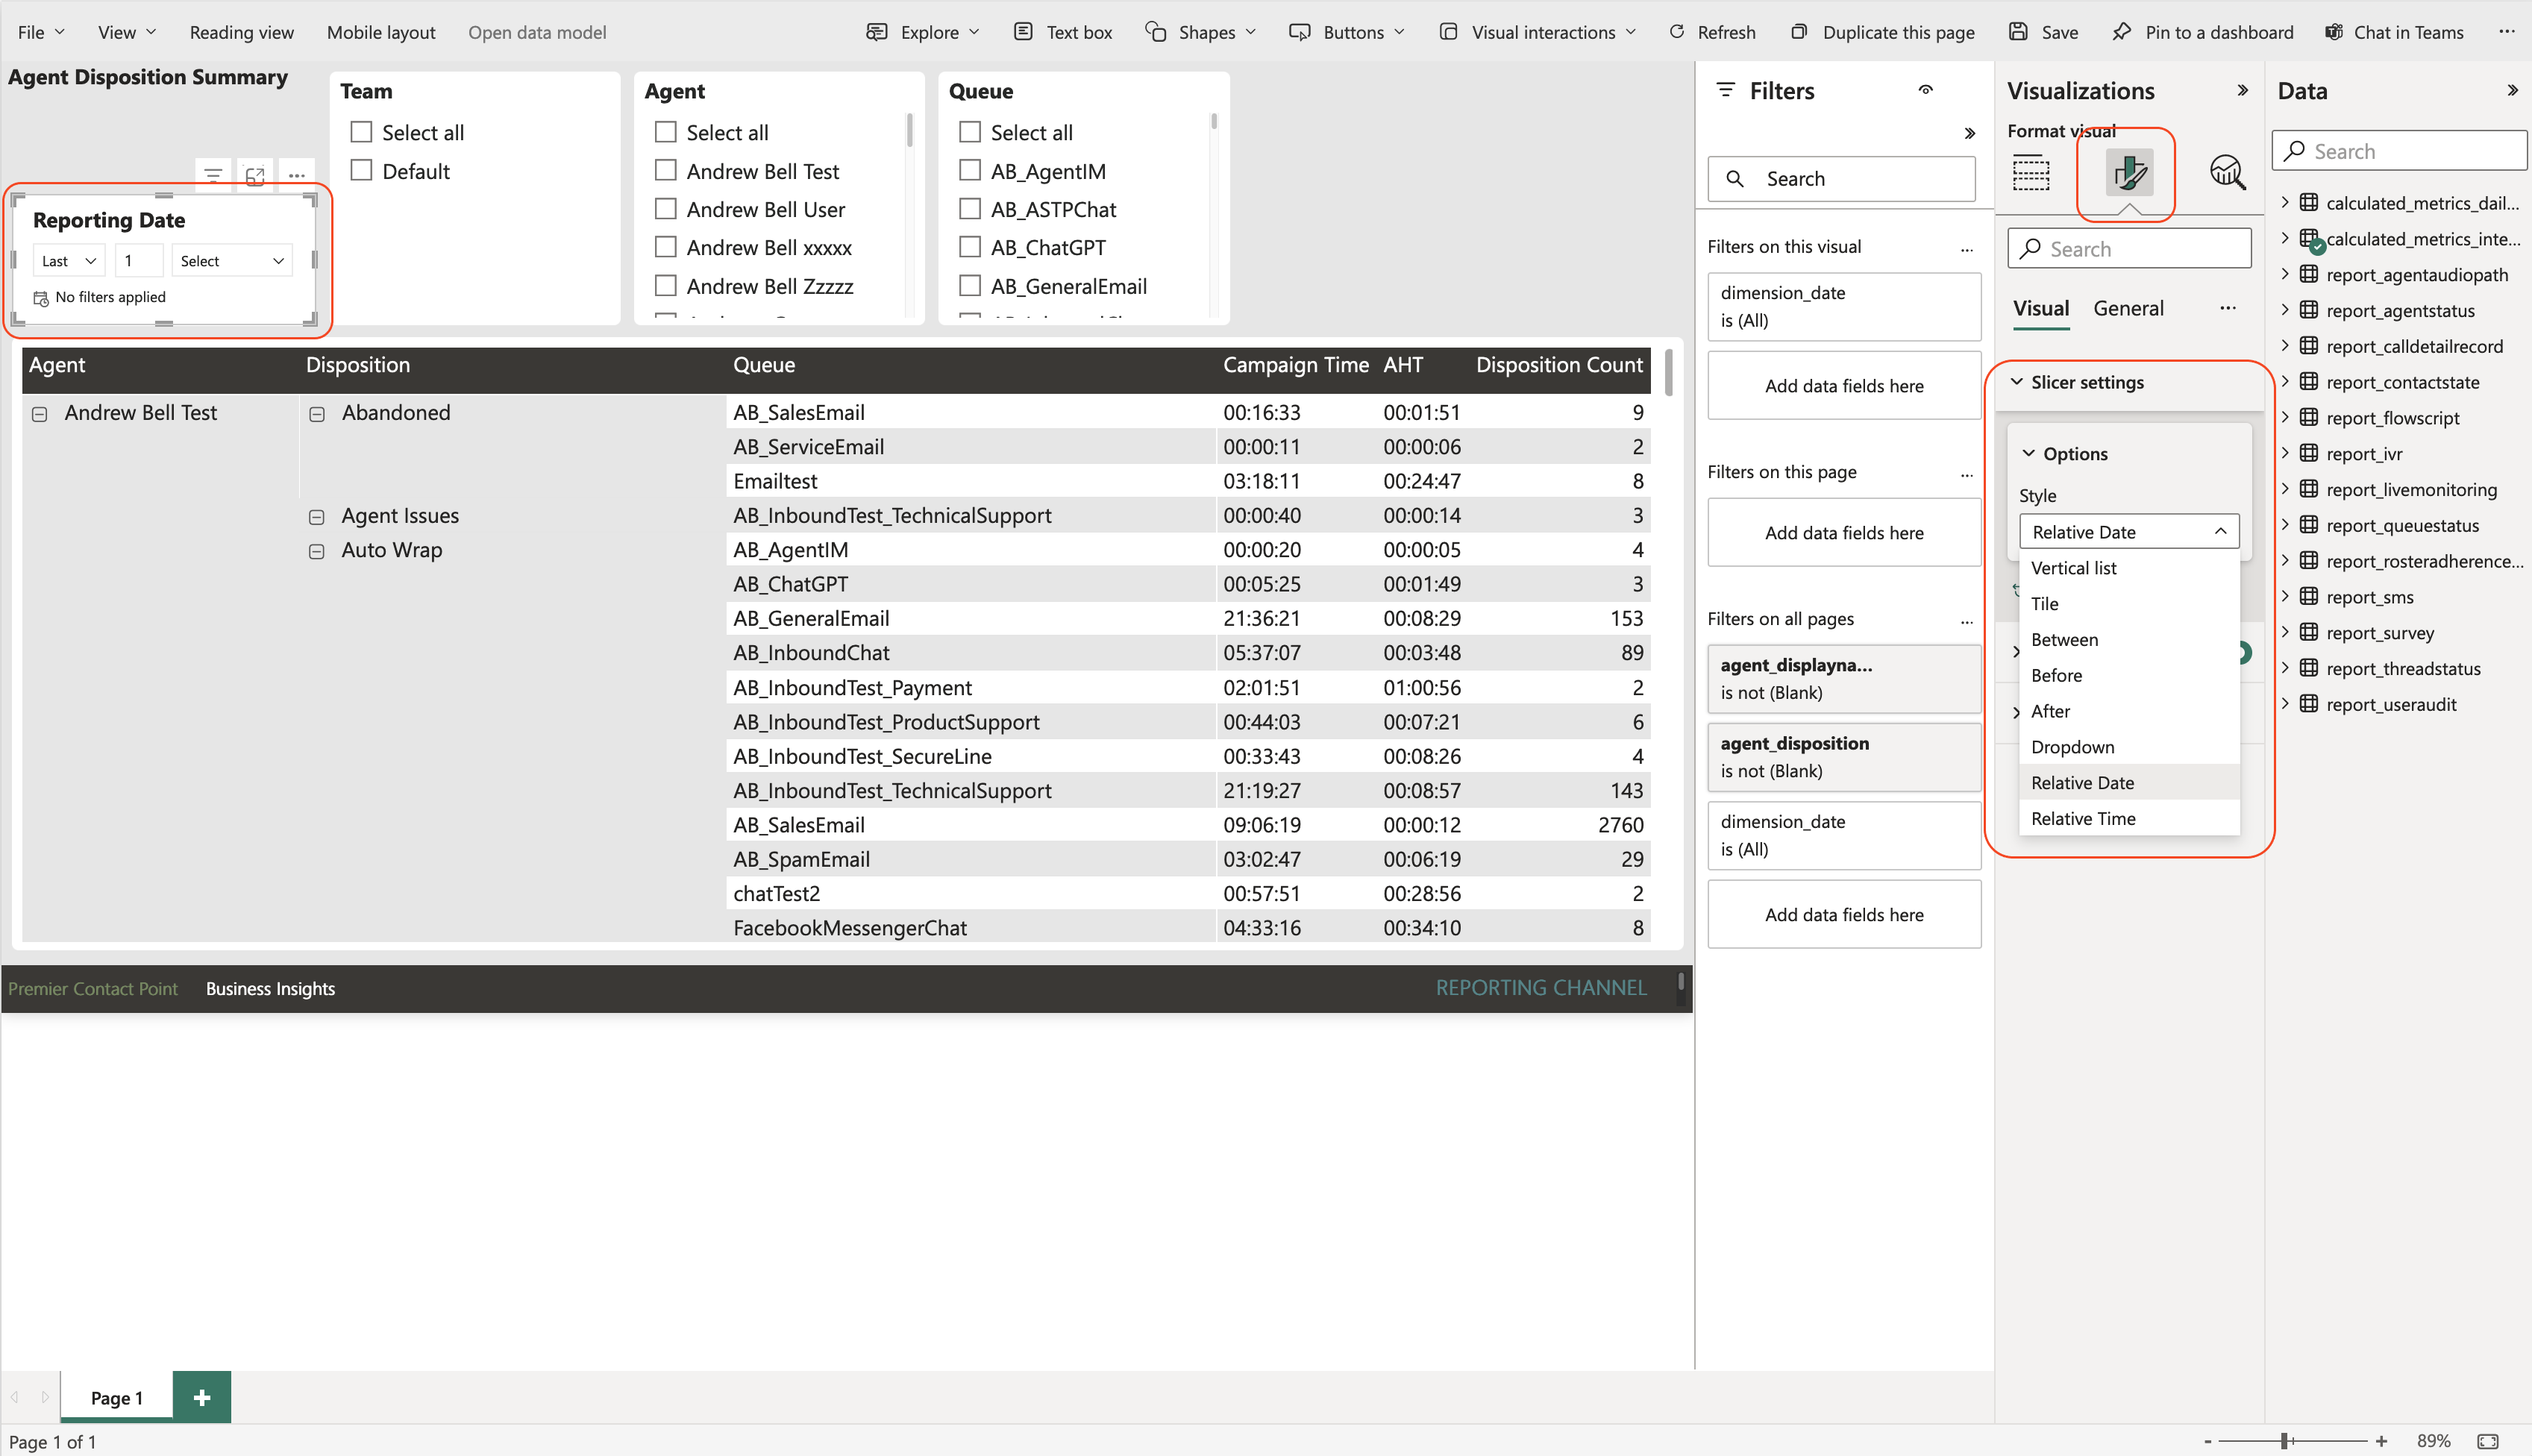Image resolution: width=2532 pixels, height=1456 pixels.
Task: Choose Relative Time style option
Action: tap(2129, 819)
